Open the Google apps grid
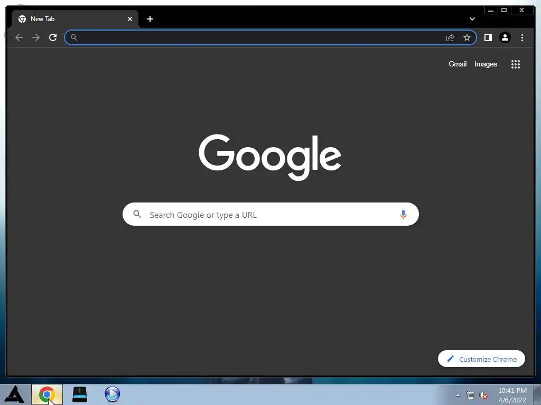This screenshot has width=541, height=405. pyautogui.click(x=516, y=64)
